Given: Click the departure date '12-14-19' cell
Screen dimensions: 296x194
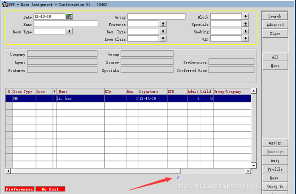Looking at the screenshot, I should [153, 98].
